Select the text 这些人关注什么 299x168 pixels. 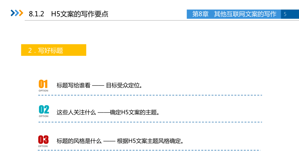(76, 112)
